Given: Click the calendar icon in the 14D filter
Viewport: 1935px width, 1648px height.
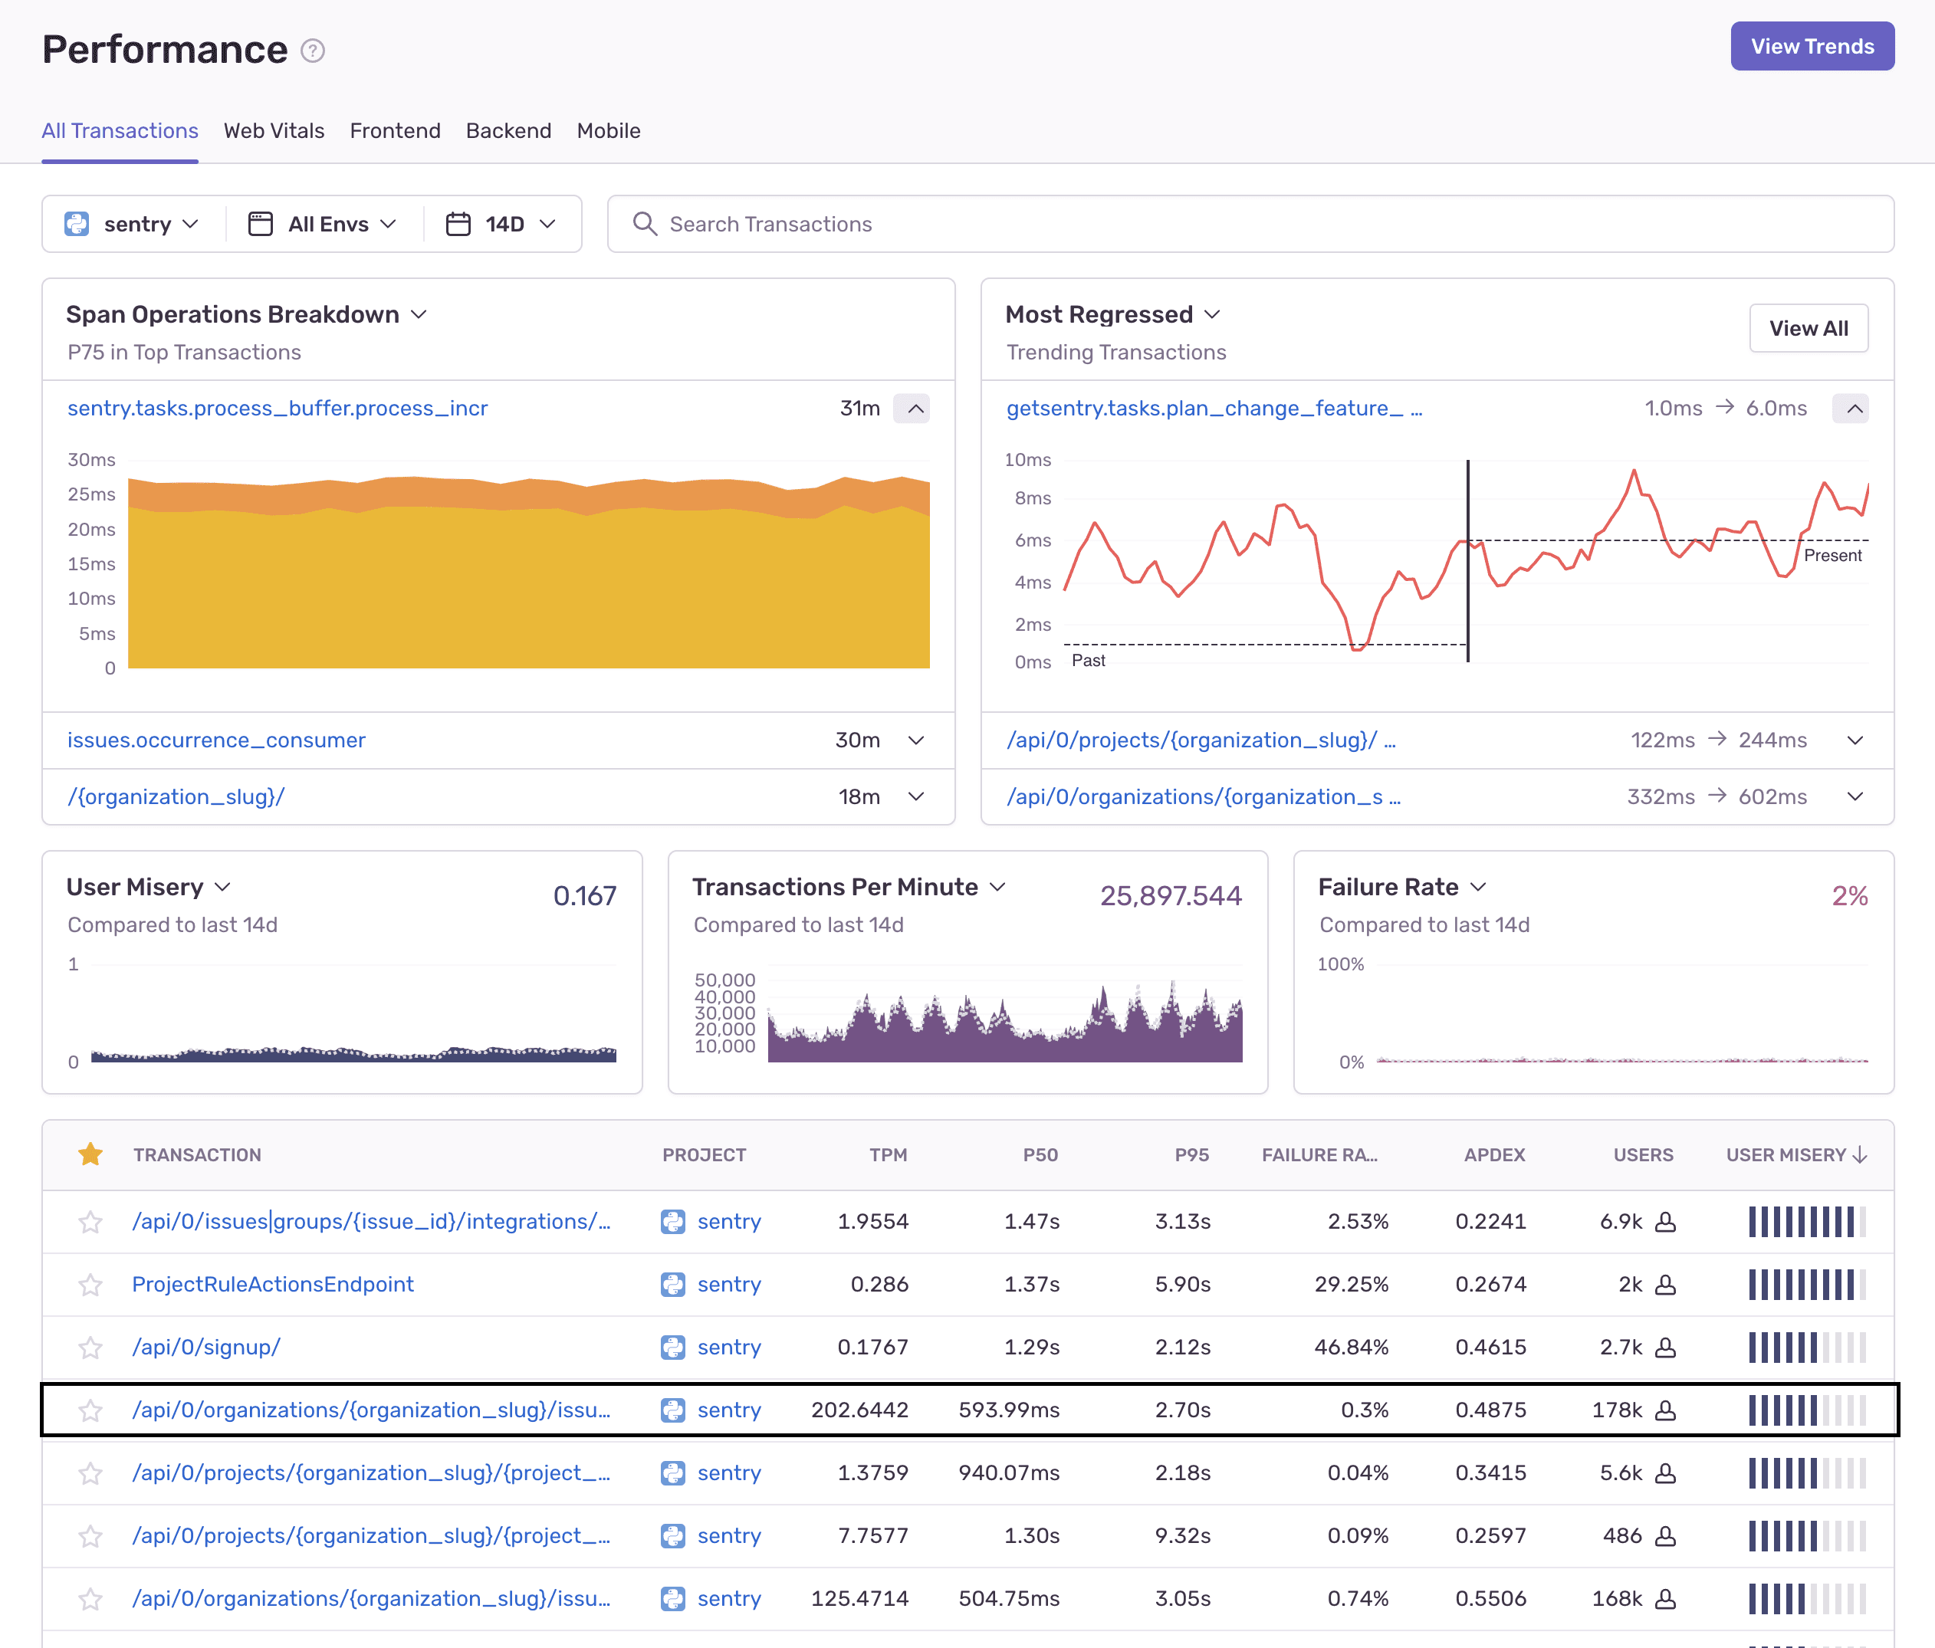Looking at the screenshot, I should (x=458, y=224).
